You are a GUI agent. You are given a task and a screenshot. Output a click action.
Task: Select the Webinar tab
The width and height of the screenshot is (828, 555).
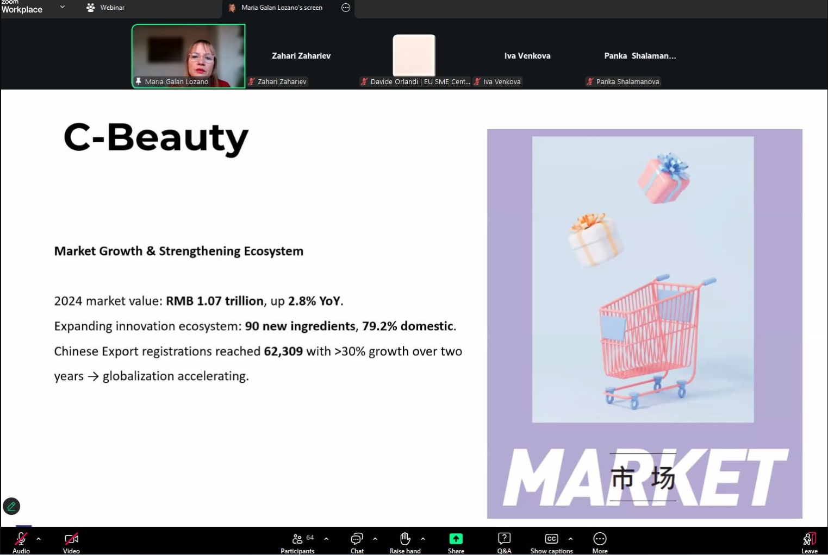[106, 8]
